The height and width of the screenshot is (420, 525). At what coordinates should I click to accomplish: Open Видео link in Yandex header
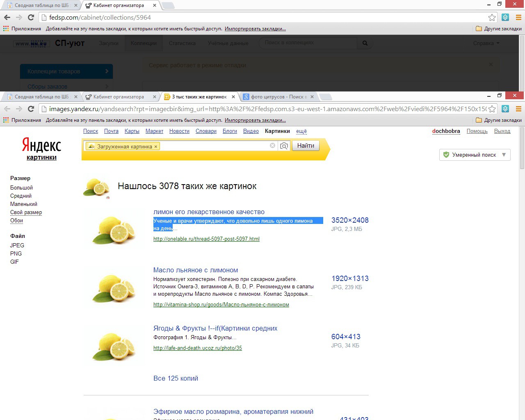tap(251, 131)
